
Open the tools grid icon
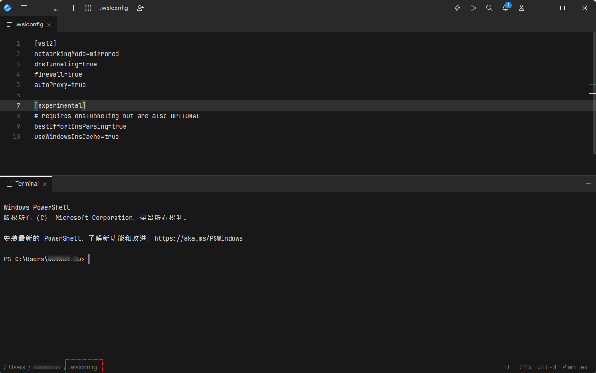(88, 8)
